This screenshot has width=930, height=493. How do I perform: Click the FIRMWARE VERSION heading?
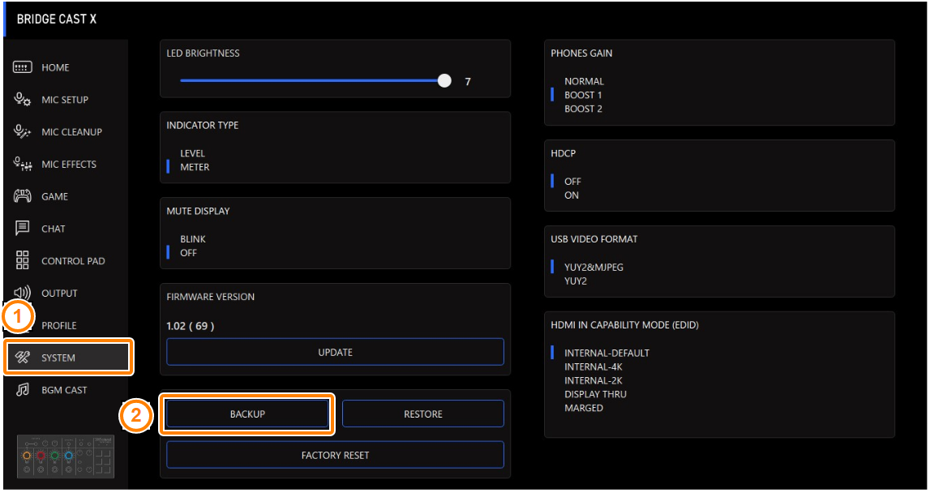tap(210, 297)
